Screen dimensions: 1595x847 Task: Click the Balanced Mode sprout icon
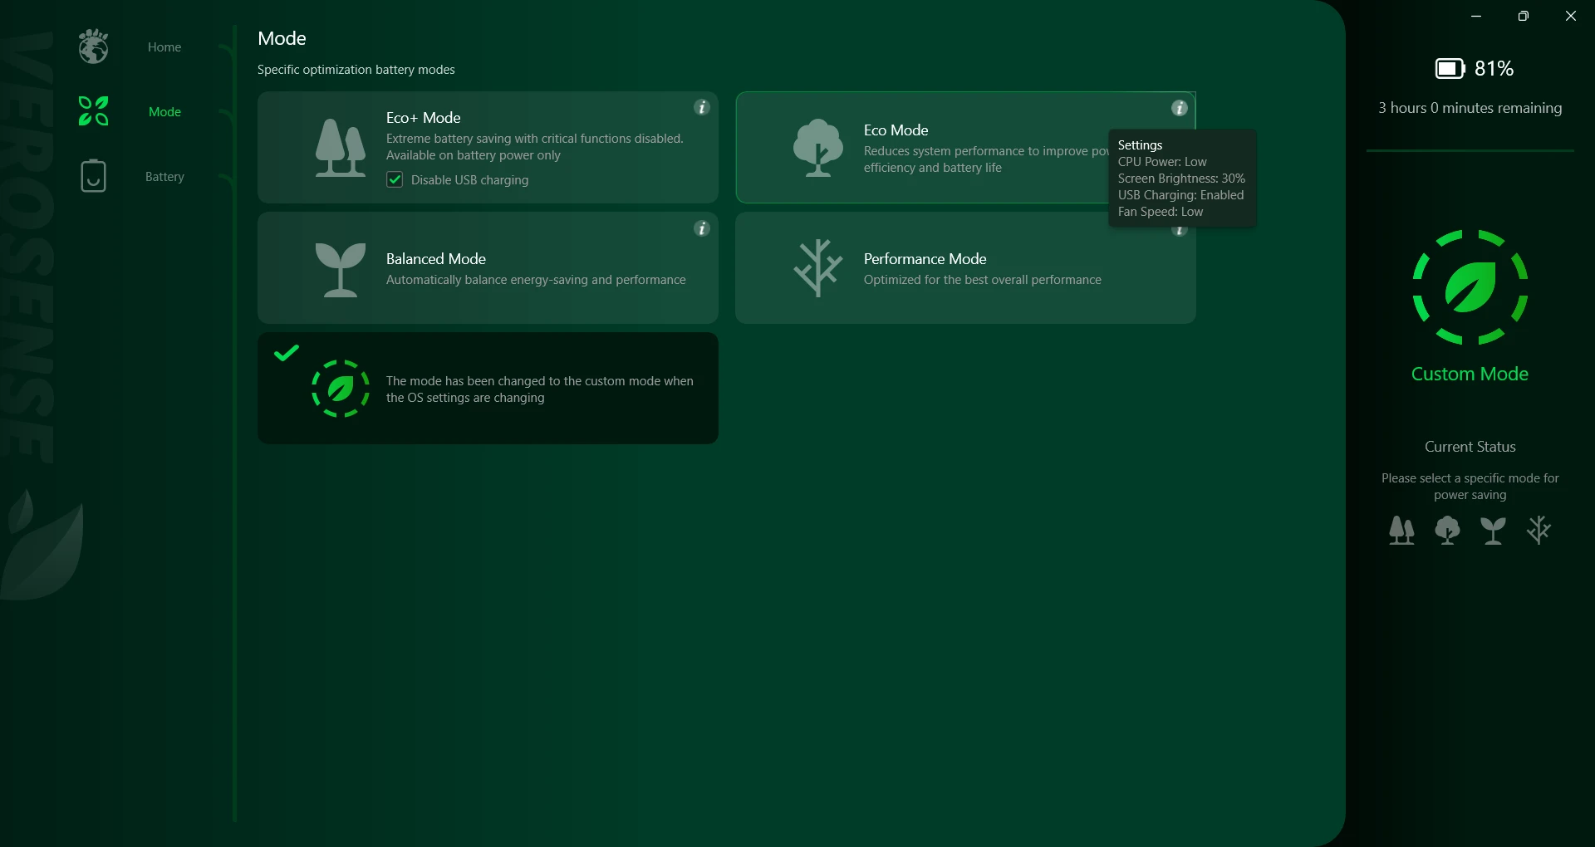[341, 269]
